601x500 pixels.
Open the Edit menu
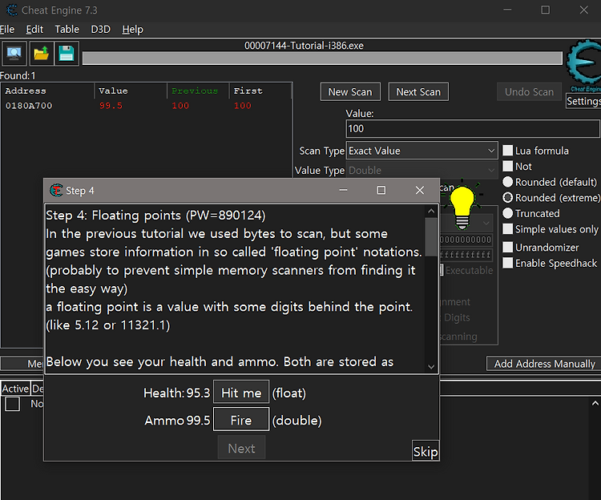tap(34, 30)
